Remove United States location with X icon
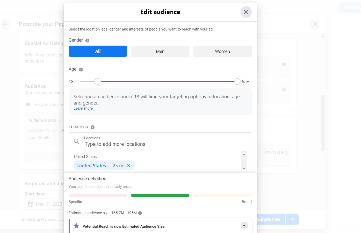 (129, 166)
